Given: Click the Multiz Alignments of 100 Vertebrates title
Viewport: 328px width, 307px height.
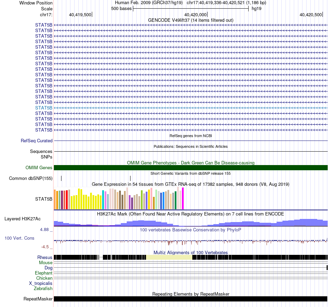Looking at the screenshot, I should tap(191, 252).
